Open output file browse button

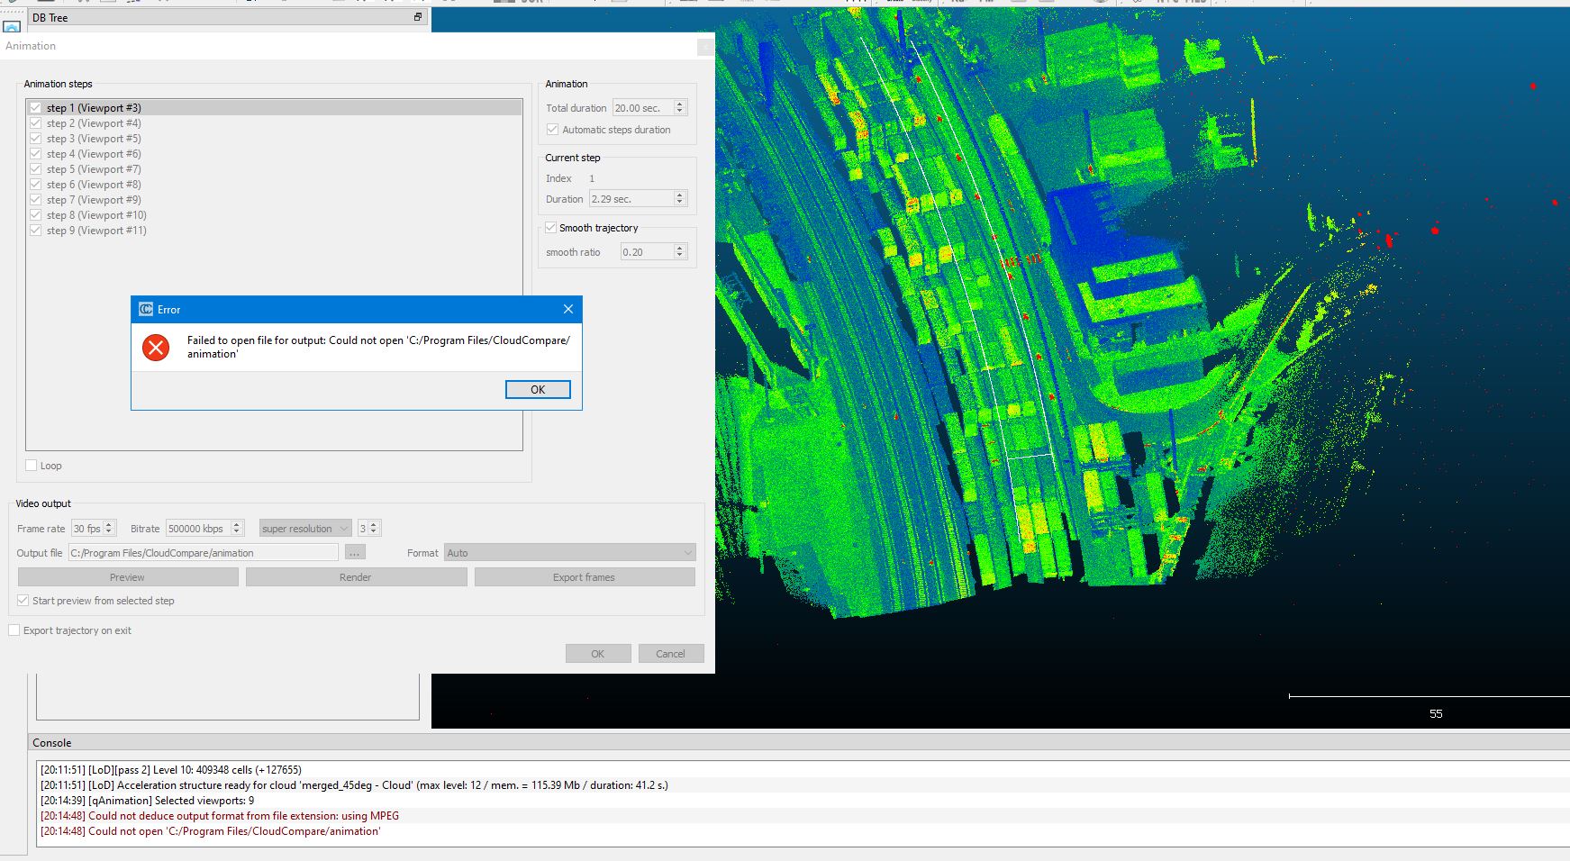click(355, 553)
